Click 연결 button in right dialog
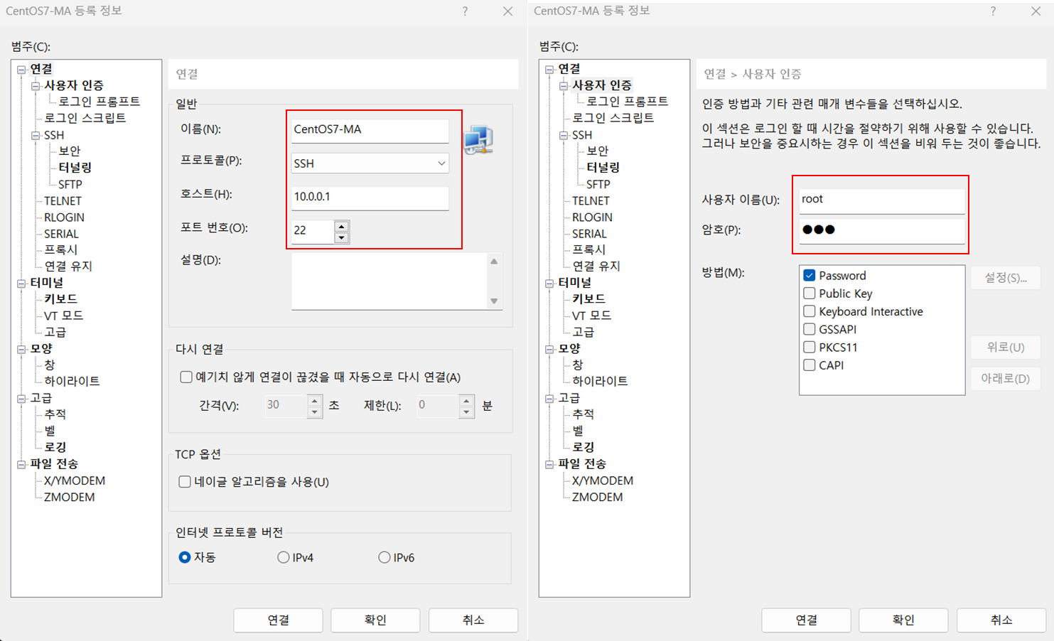Screen dimensions: 1054x641 click(806, 620)
